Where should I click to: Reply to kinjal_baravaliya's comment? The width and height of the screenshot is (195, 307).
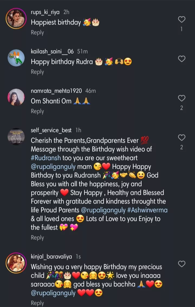(x=37, y=303)
